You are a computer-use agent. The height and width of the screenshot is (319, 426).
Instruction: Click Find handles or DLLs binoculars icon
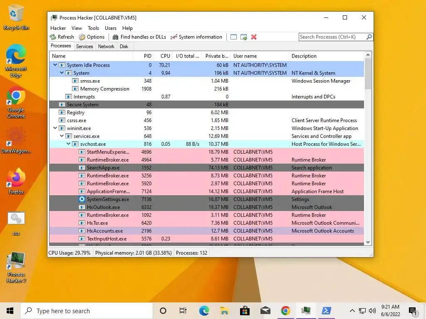click(x=116, y=37)
